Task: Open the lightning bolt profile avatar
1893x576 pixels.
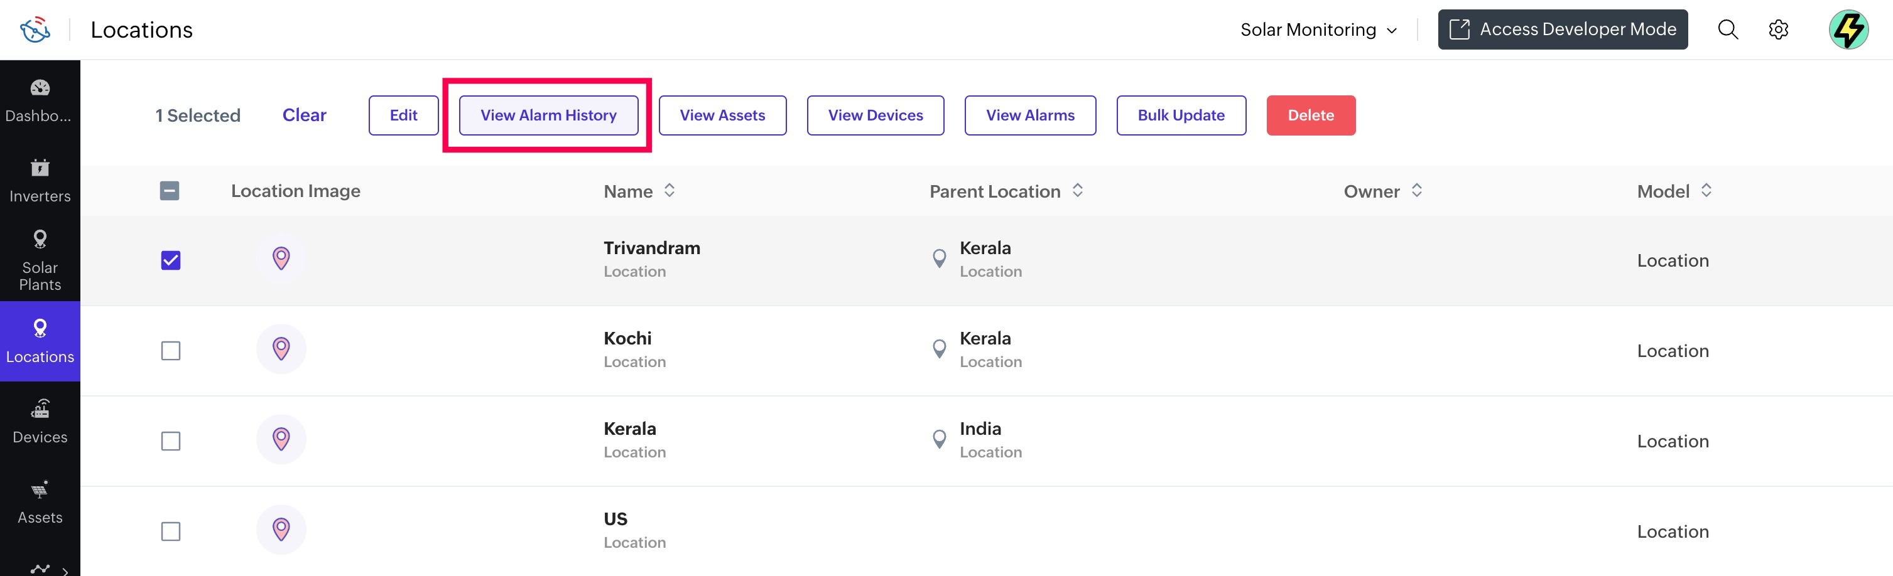Action: point(1848,29)
